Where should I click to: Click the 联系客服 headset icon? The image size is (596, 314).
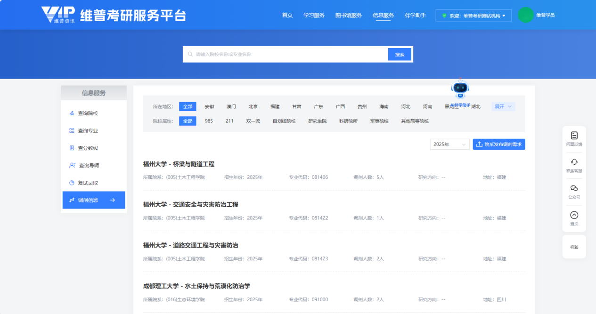pyautogui.click(x=574, y=162)
